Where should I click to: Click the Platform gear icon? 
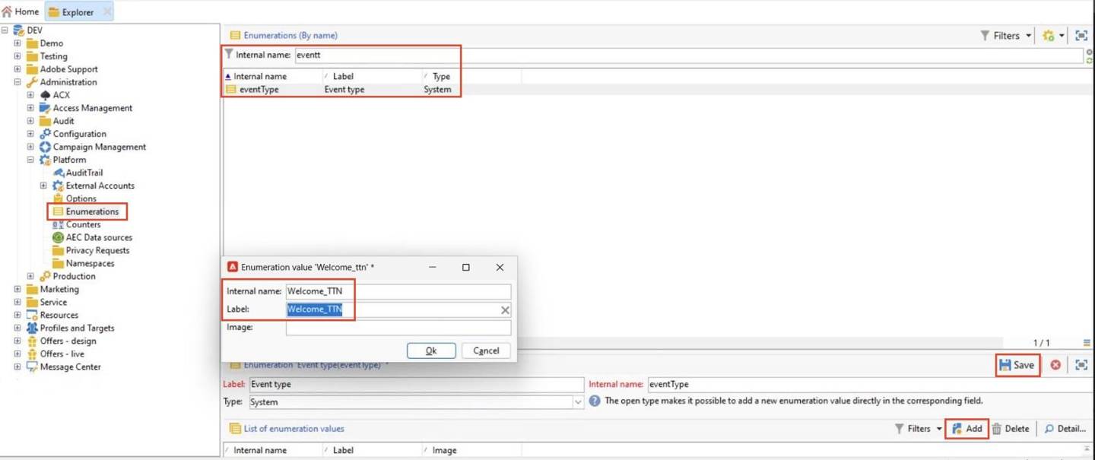45,160
